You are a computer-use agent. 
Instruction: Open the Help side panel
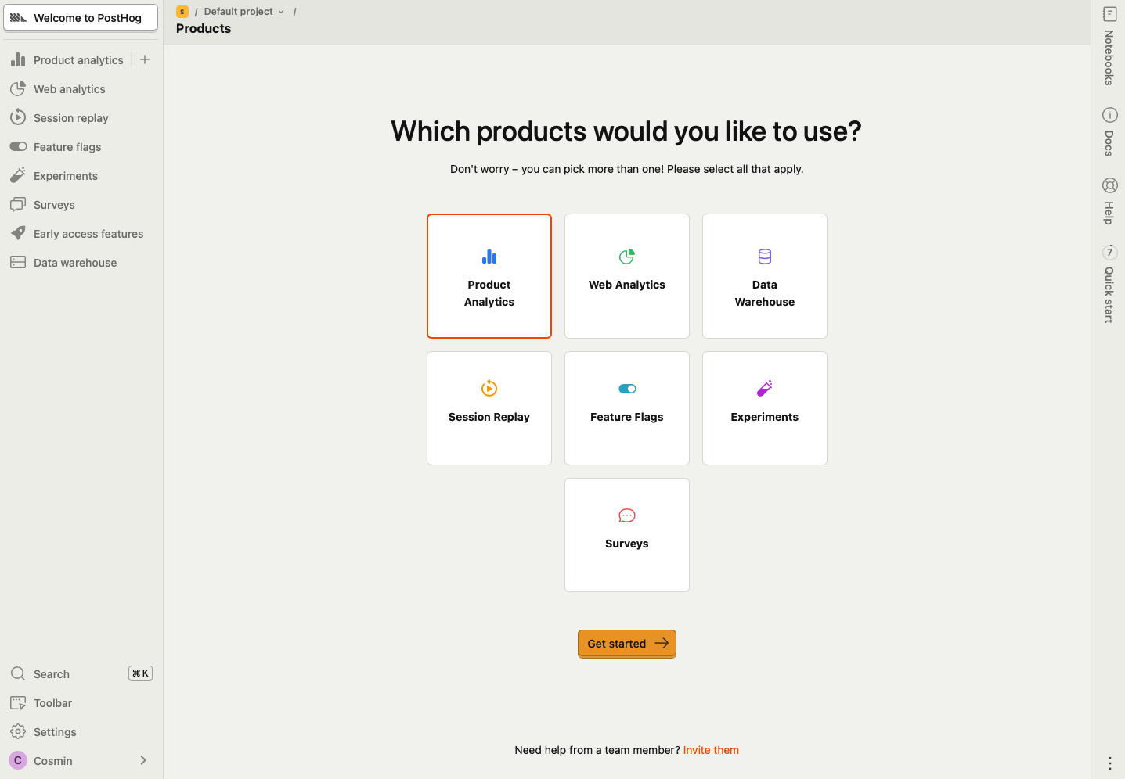tap(1109, 202)
